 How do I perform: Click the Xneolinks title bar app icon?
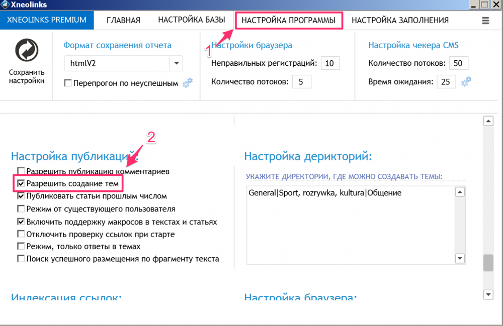pos(5,5)
